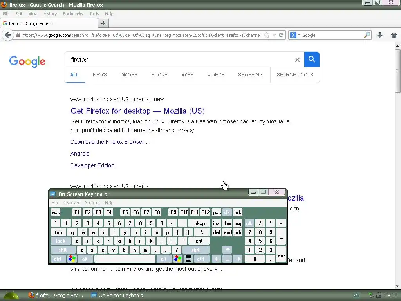This screenshot has width=401, height=301.
Task: Open the URL history dropdown arrow
Action: click(x=274, y=35)
